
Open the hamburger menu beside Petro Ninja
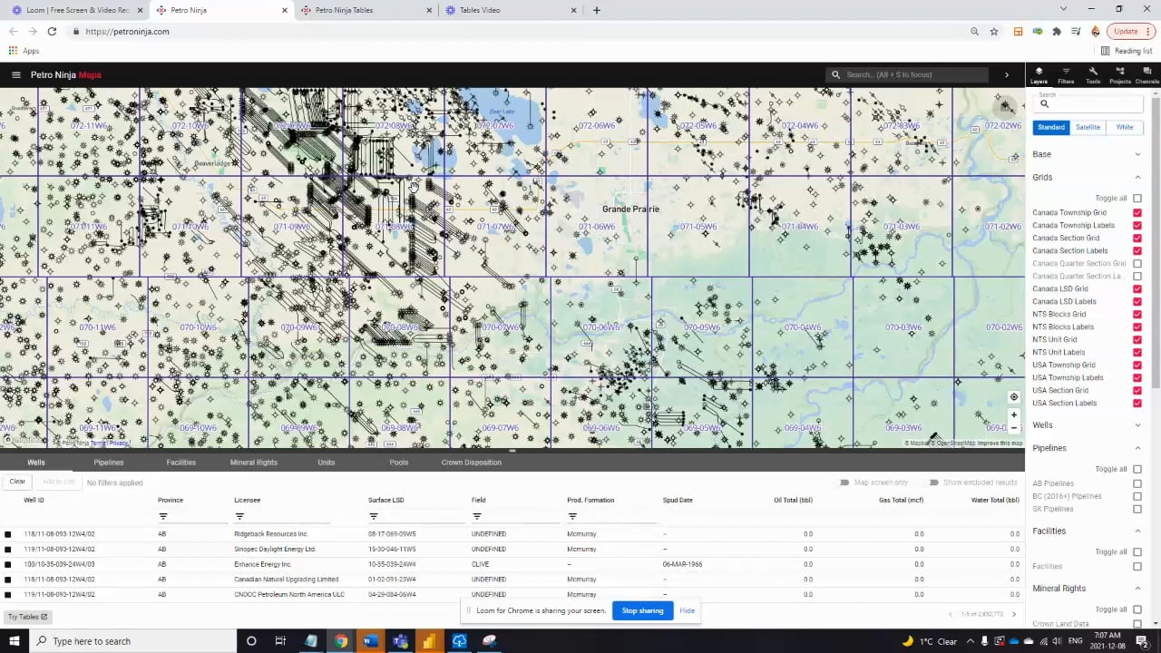click(x=15, y=74)
